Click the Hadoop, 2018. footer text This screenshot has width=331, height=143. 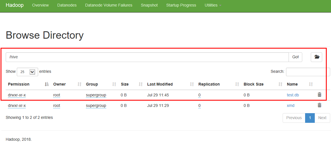click(x=19, y=139)
